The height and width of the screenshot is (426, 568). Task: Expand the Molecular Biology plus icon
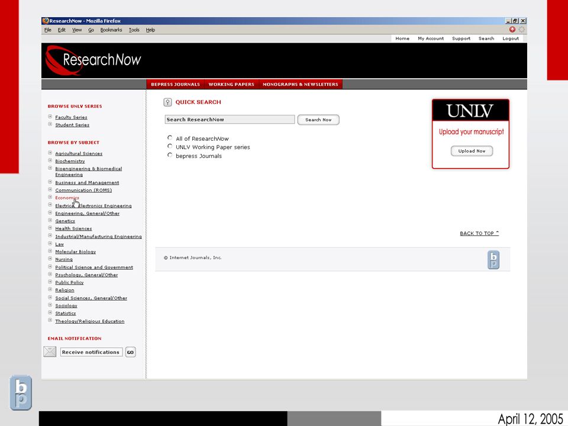click(50, 251)
